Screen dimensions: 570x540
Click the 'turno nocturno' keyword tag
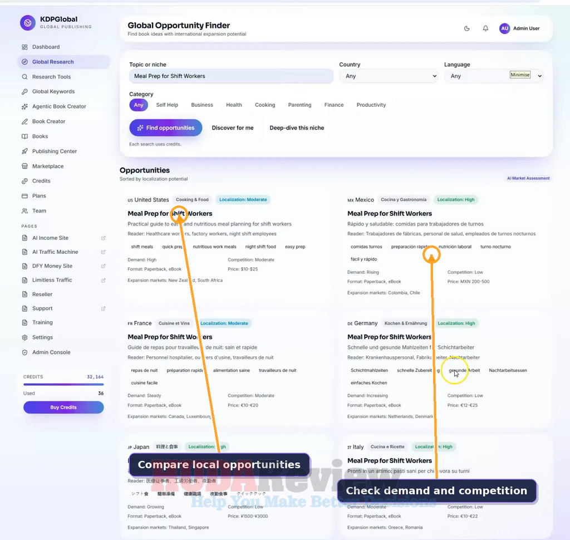point(495,247)
